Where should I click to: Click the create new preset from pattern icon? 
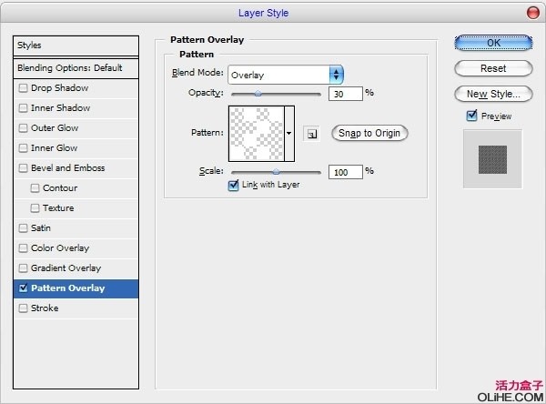(311, 133)
